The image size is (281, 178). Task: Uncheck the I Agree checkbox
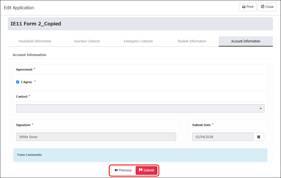(18, 82)
